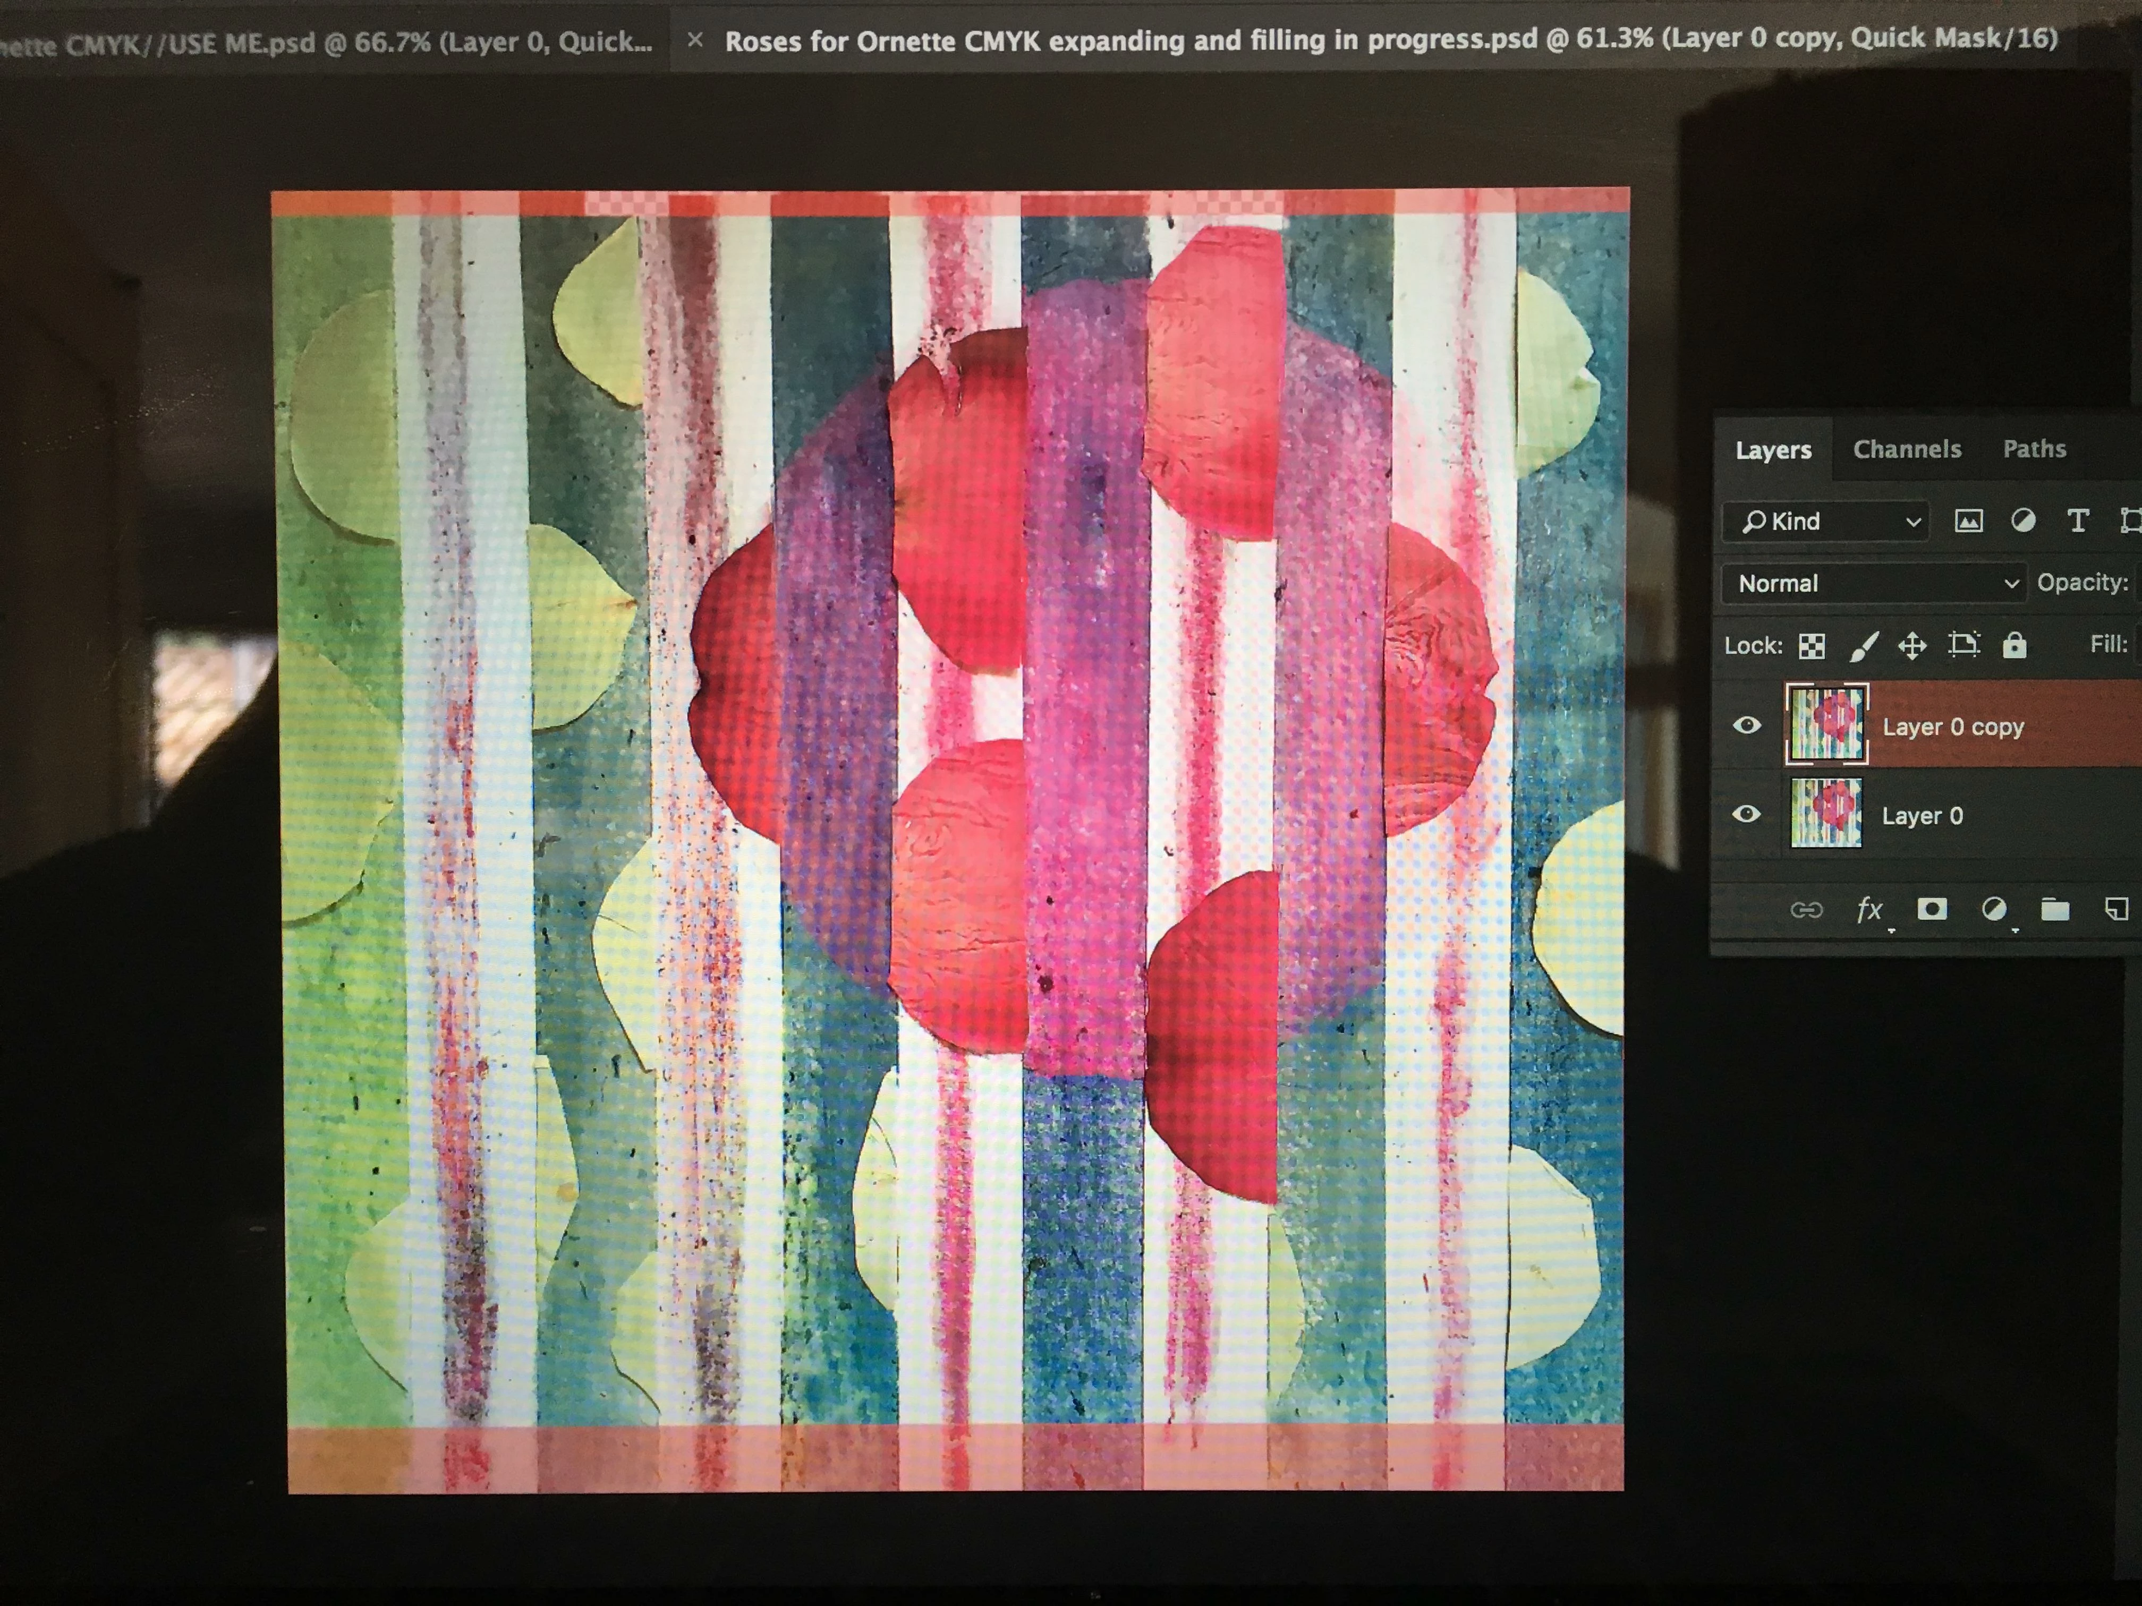Click the link layers icon
The width and height of the screenshot is (2142, 1606).
(x=1806, y=910)
